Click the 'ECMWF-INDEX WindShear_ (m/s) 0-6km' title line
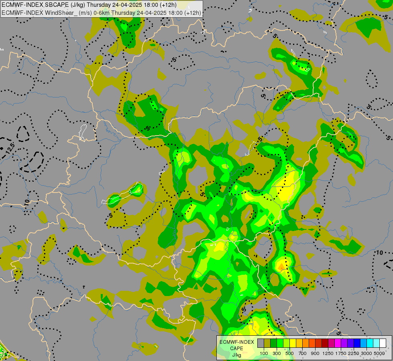 tap(101, 13)
